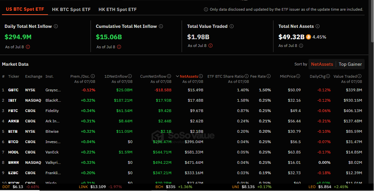Toggle sort arrow on NetAssets column
Viewport: 374px width, 191px height.
[x=177, y=76]
